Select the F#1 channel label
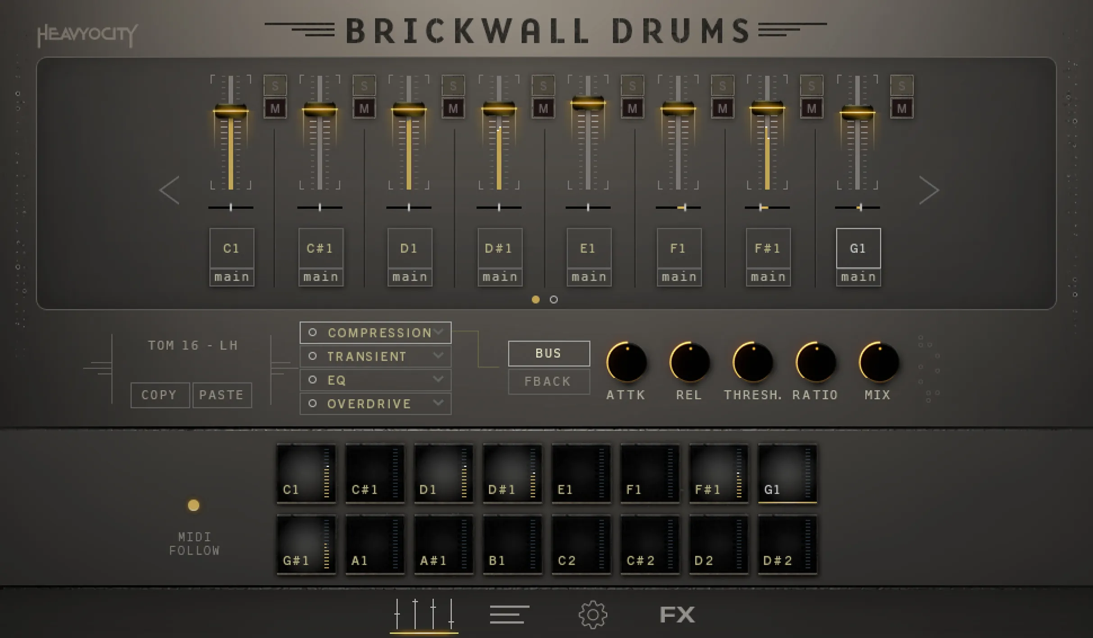Image resolution: width=1093 pixels, height=638 pixels. pos(768,248)
